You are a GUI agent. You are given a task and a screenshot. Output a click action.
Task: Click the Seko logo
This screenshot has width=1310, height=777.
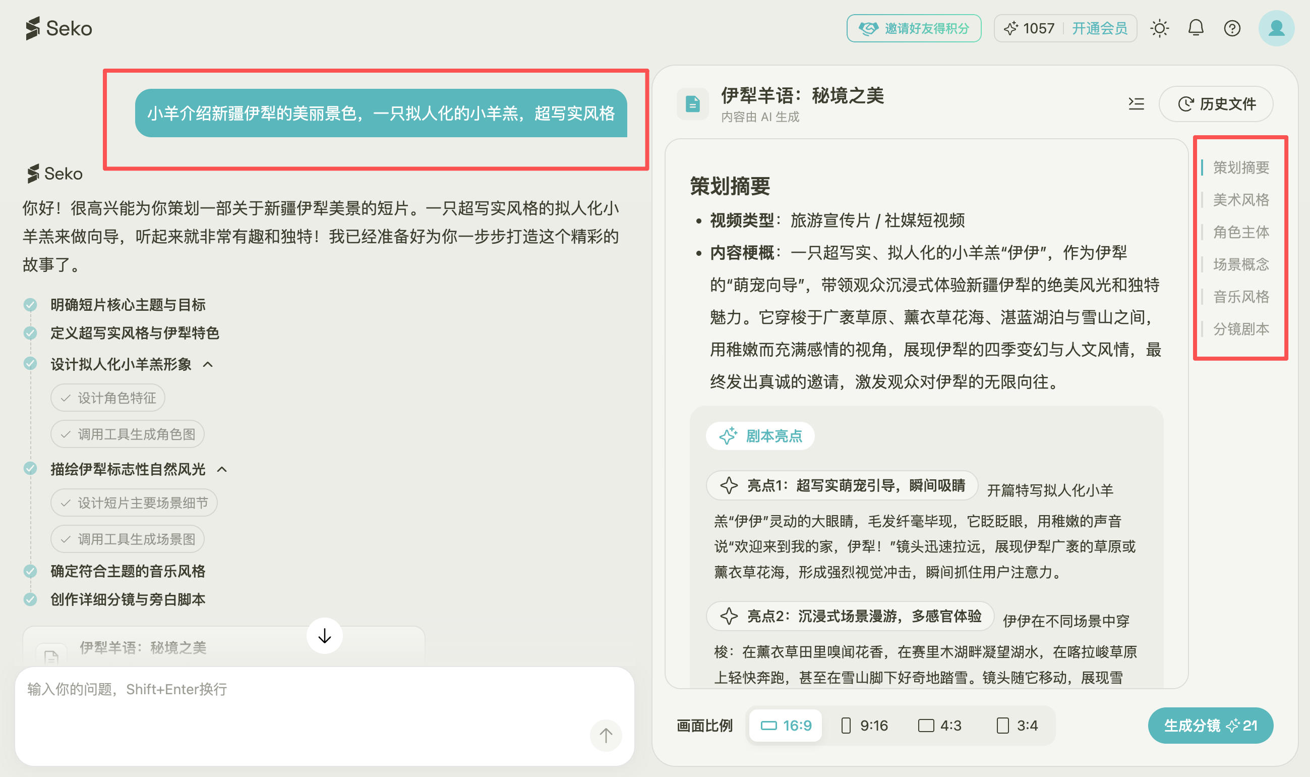pos(57,28)
